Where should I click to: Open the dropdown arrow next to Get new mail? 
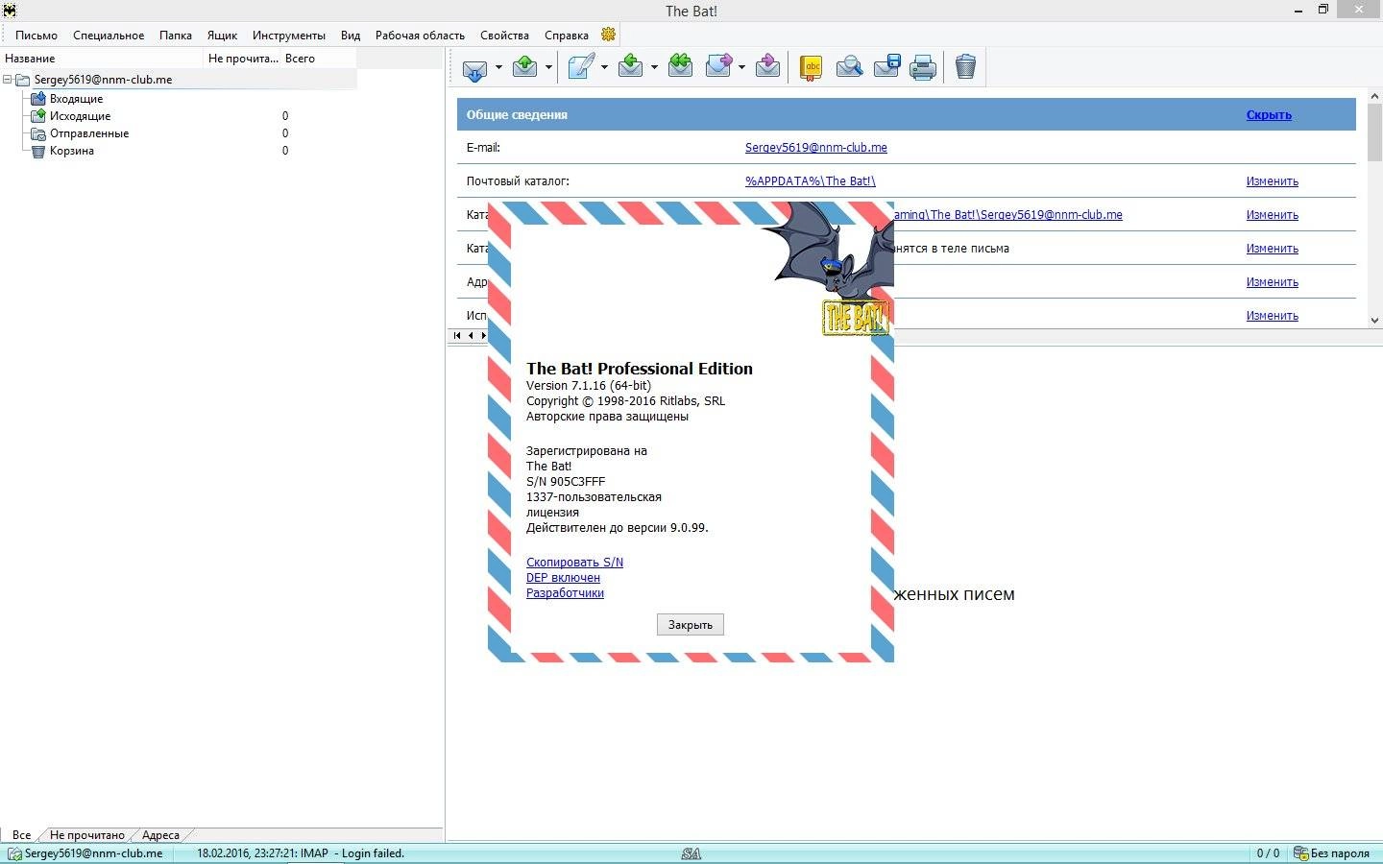(x=498, y=67)
